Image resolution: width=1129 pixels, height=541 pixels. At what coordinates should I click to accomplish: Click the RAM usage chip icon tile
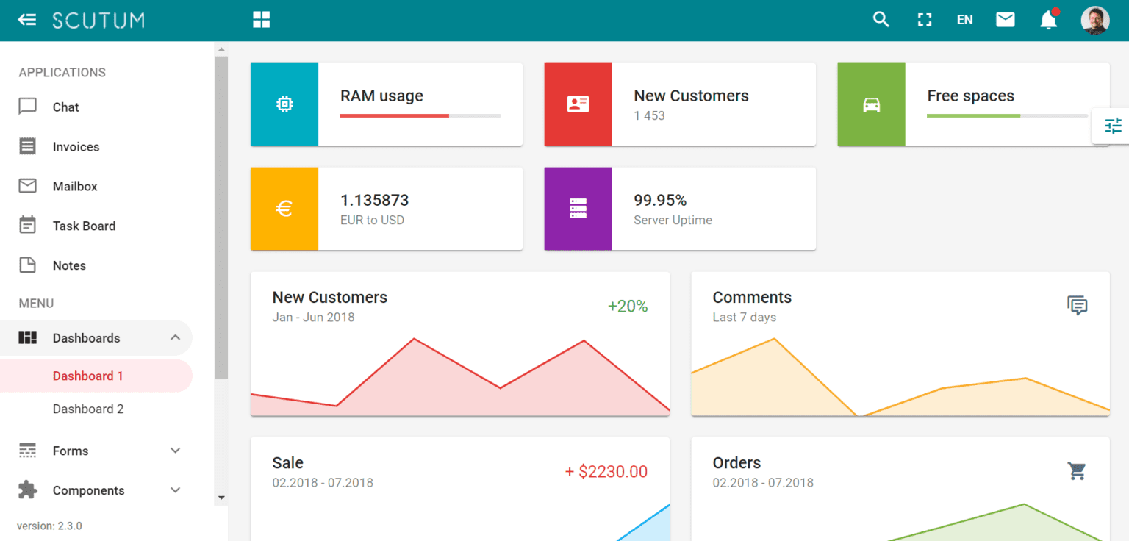[x=284, y=104]
